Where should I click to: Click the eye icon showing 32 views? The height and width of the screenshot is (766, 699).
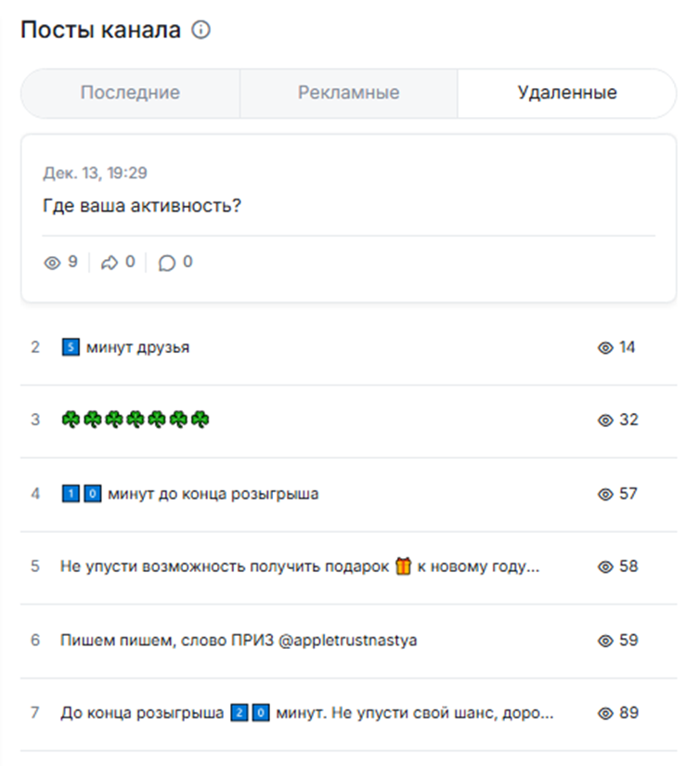click(x=605, y=420)
